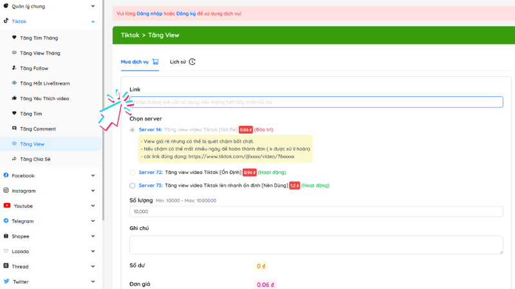The width and height of the screenshot is (515, 289).
Task: Collapse the Tiktok section chevron
Action: coord(93,22)
